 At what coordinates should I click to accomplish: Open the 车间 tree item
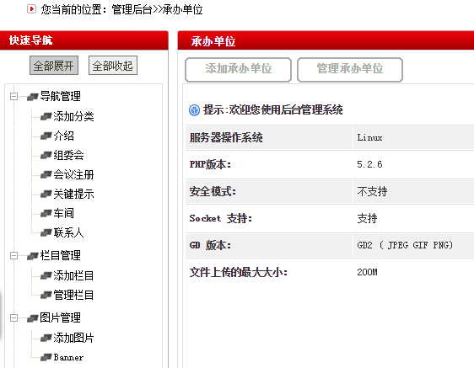point(64,213)
